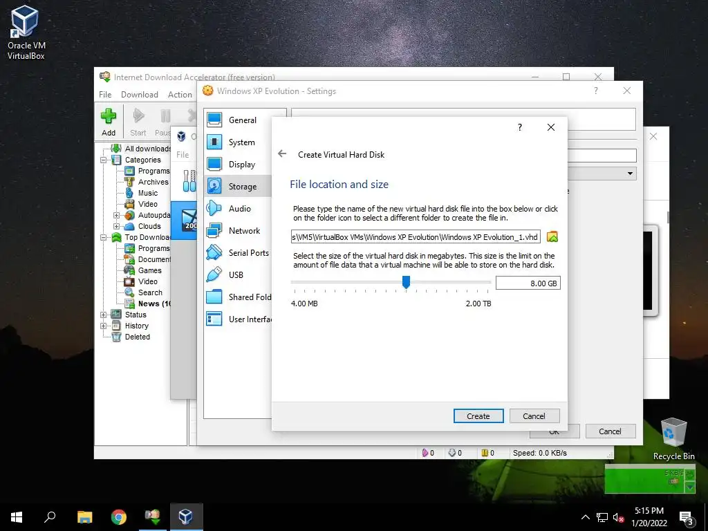Collapse the Categories tree node
708x531 pixels.
(x=104, y=160)
